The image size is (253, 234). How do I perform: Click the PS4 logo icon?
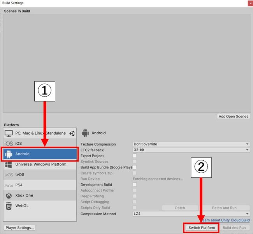click(x=9, y=186)
